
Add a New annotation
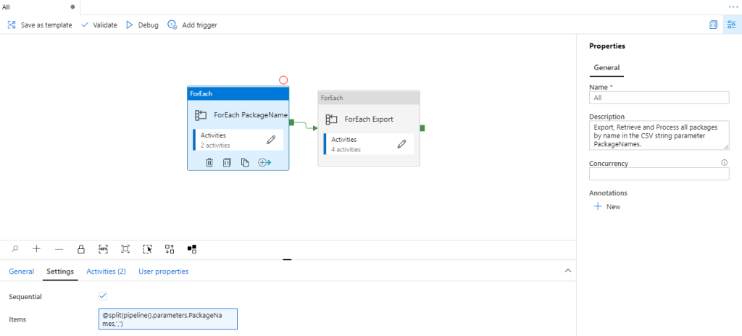(606, 206)
